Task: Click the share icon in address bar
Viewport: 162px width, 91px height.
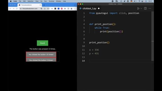Action: click(x=45, y=9)
